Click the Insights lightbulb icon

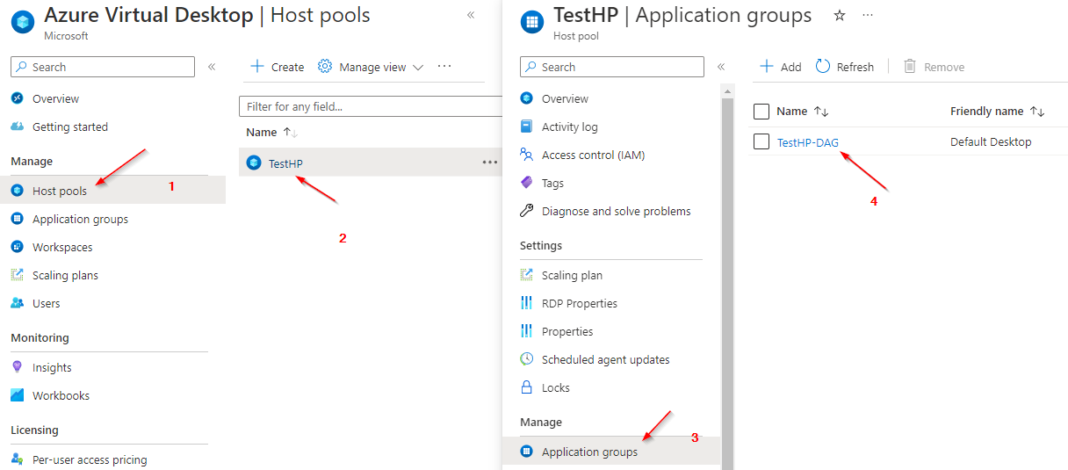[18, 367]
